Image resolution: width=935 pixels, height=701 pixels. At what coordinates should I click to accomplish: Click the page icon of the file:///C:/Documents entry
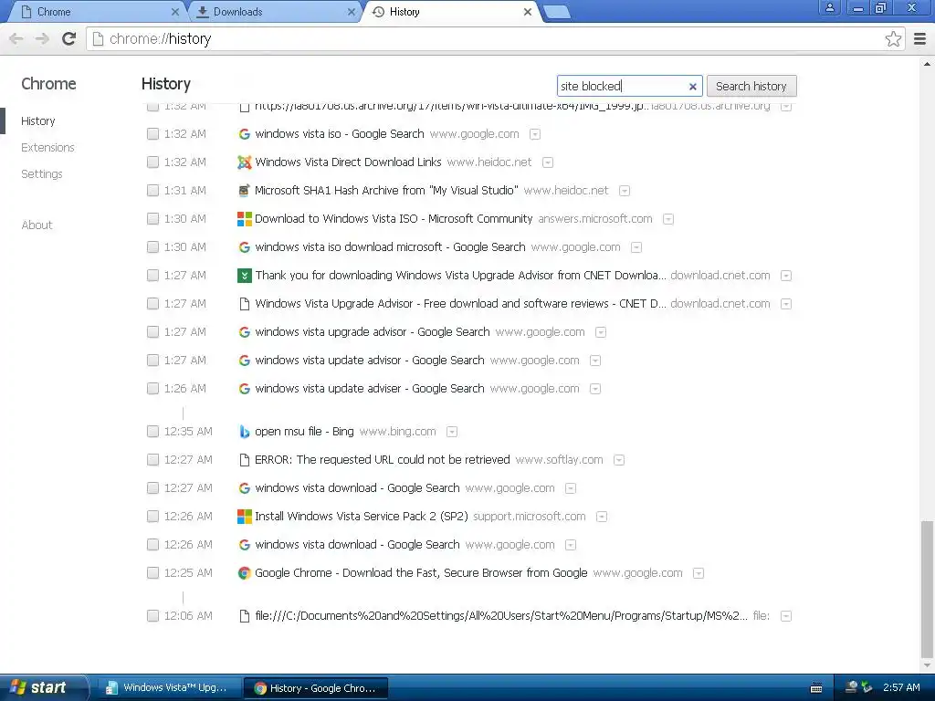245,616
